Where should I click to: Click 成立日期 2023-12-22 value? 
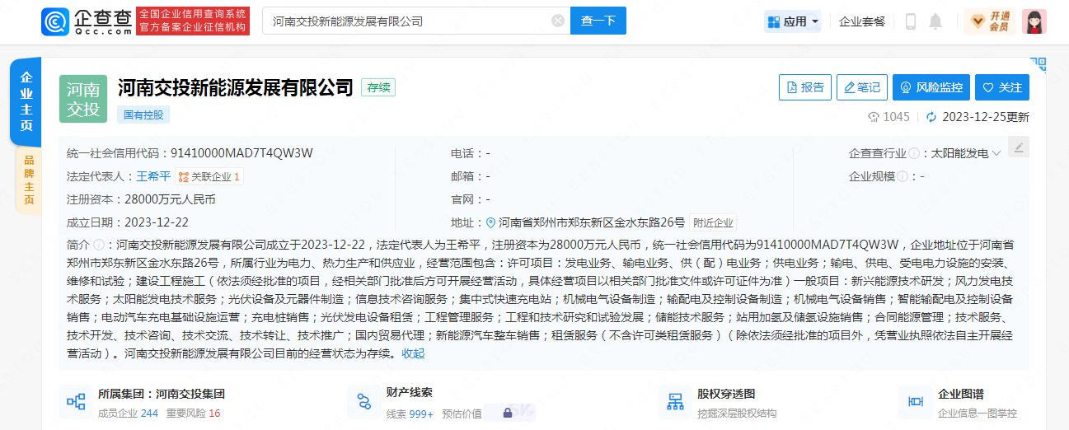click(157, 222)
